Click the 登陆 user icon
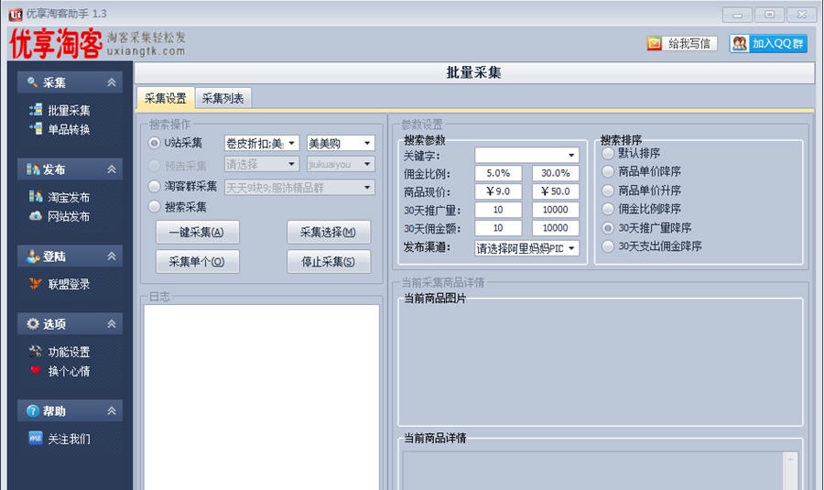824x490 pixels. click(x=33, y=256)
